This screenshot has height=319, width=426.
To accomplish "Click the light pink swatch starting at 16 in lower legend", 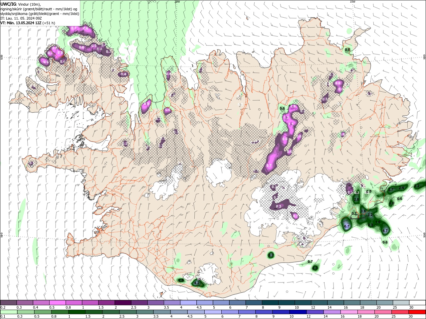I will coord(349,312).
